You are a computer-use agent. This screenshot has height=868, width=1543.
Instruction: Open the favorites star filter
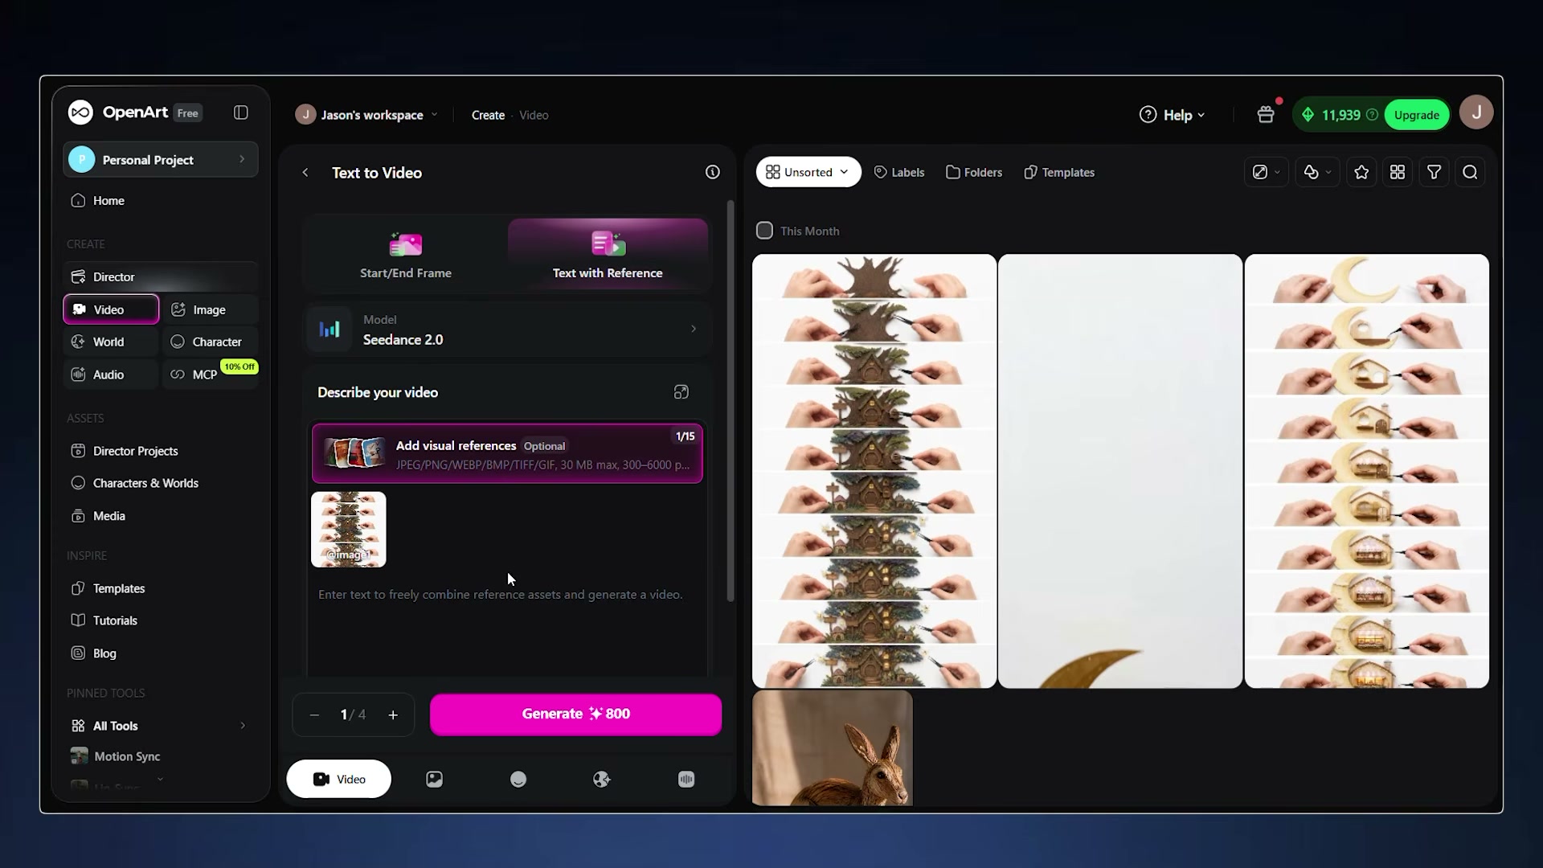[1361, 172]
